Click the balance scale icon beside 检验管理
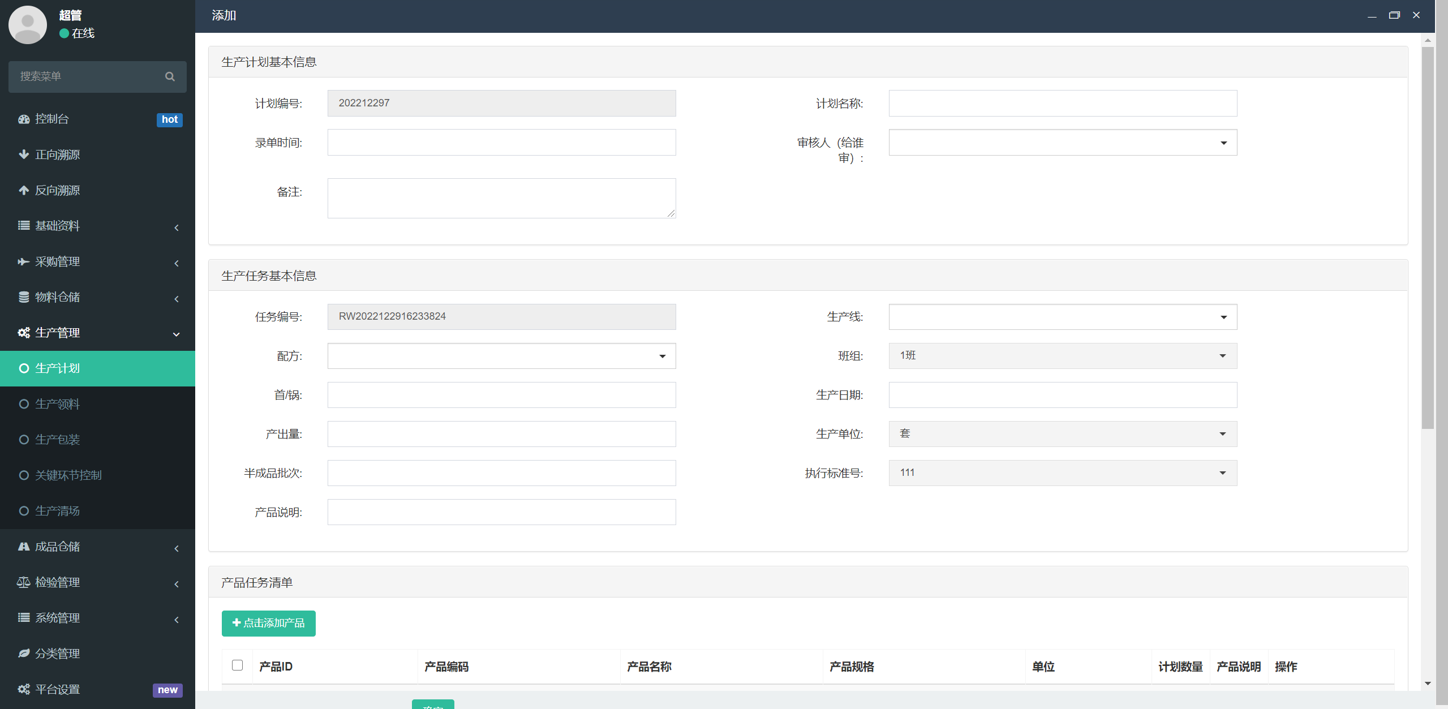 (x=24, y=582)
